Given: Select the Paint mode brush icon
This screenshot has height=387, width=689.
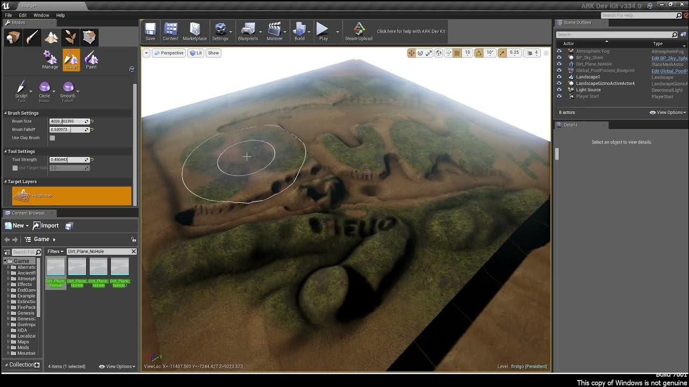Looking at the screenshot, I should tap(32, 37).
